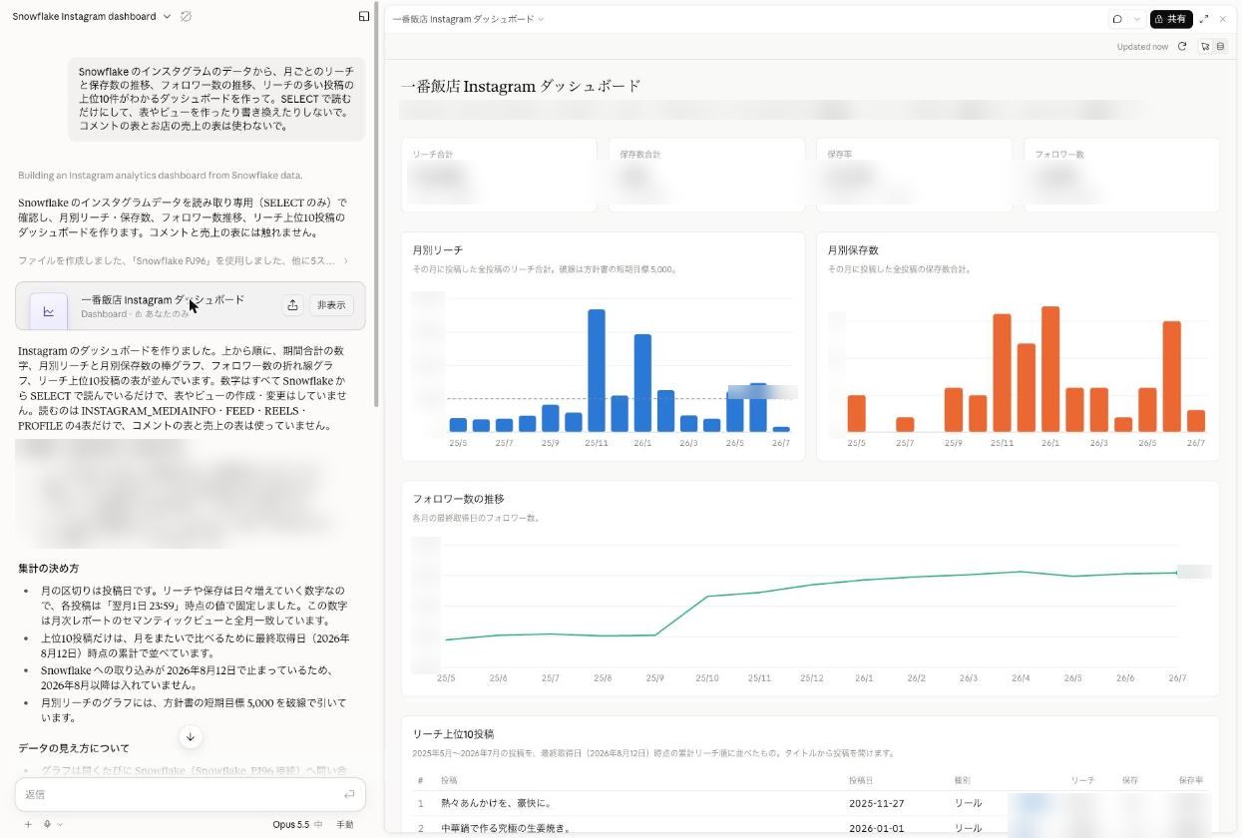Click the 26/7 label on follower chart axis

[x=1177, y=678]
